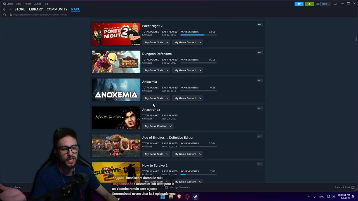Click the Dungeon Defenders thumbnail
The width and height of the screenshot is (358, 201).
pos(116,62)
